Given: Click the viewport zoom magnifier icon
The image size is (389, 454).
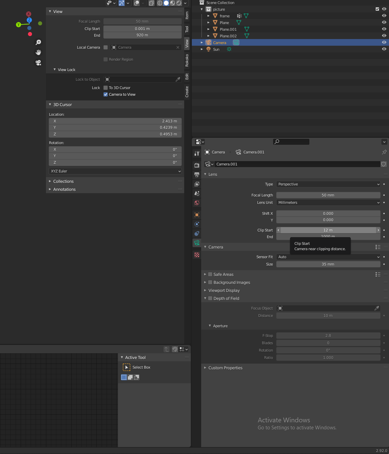Looking at the screenshot, I should tap(38, 42).
